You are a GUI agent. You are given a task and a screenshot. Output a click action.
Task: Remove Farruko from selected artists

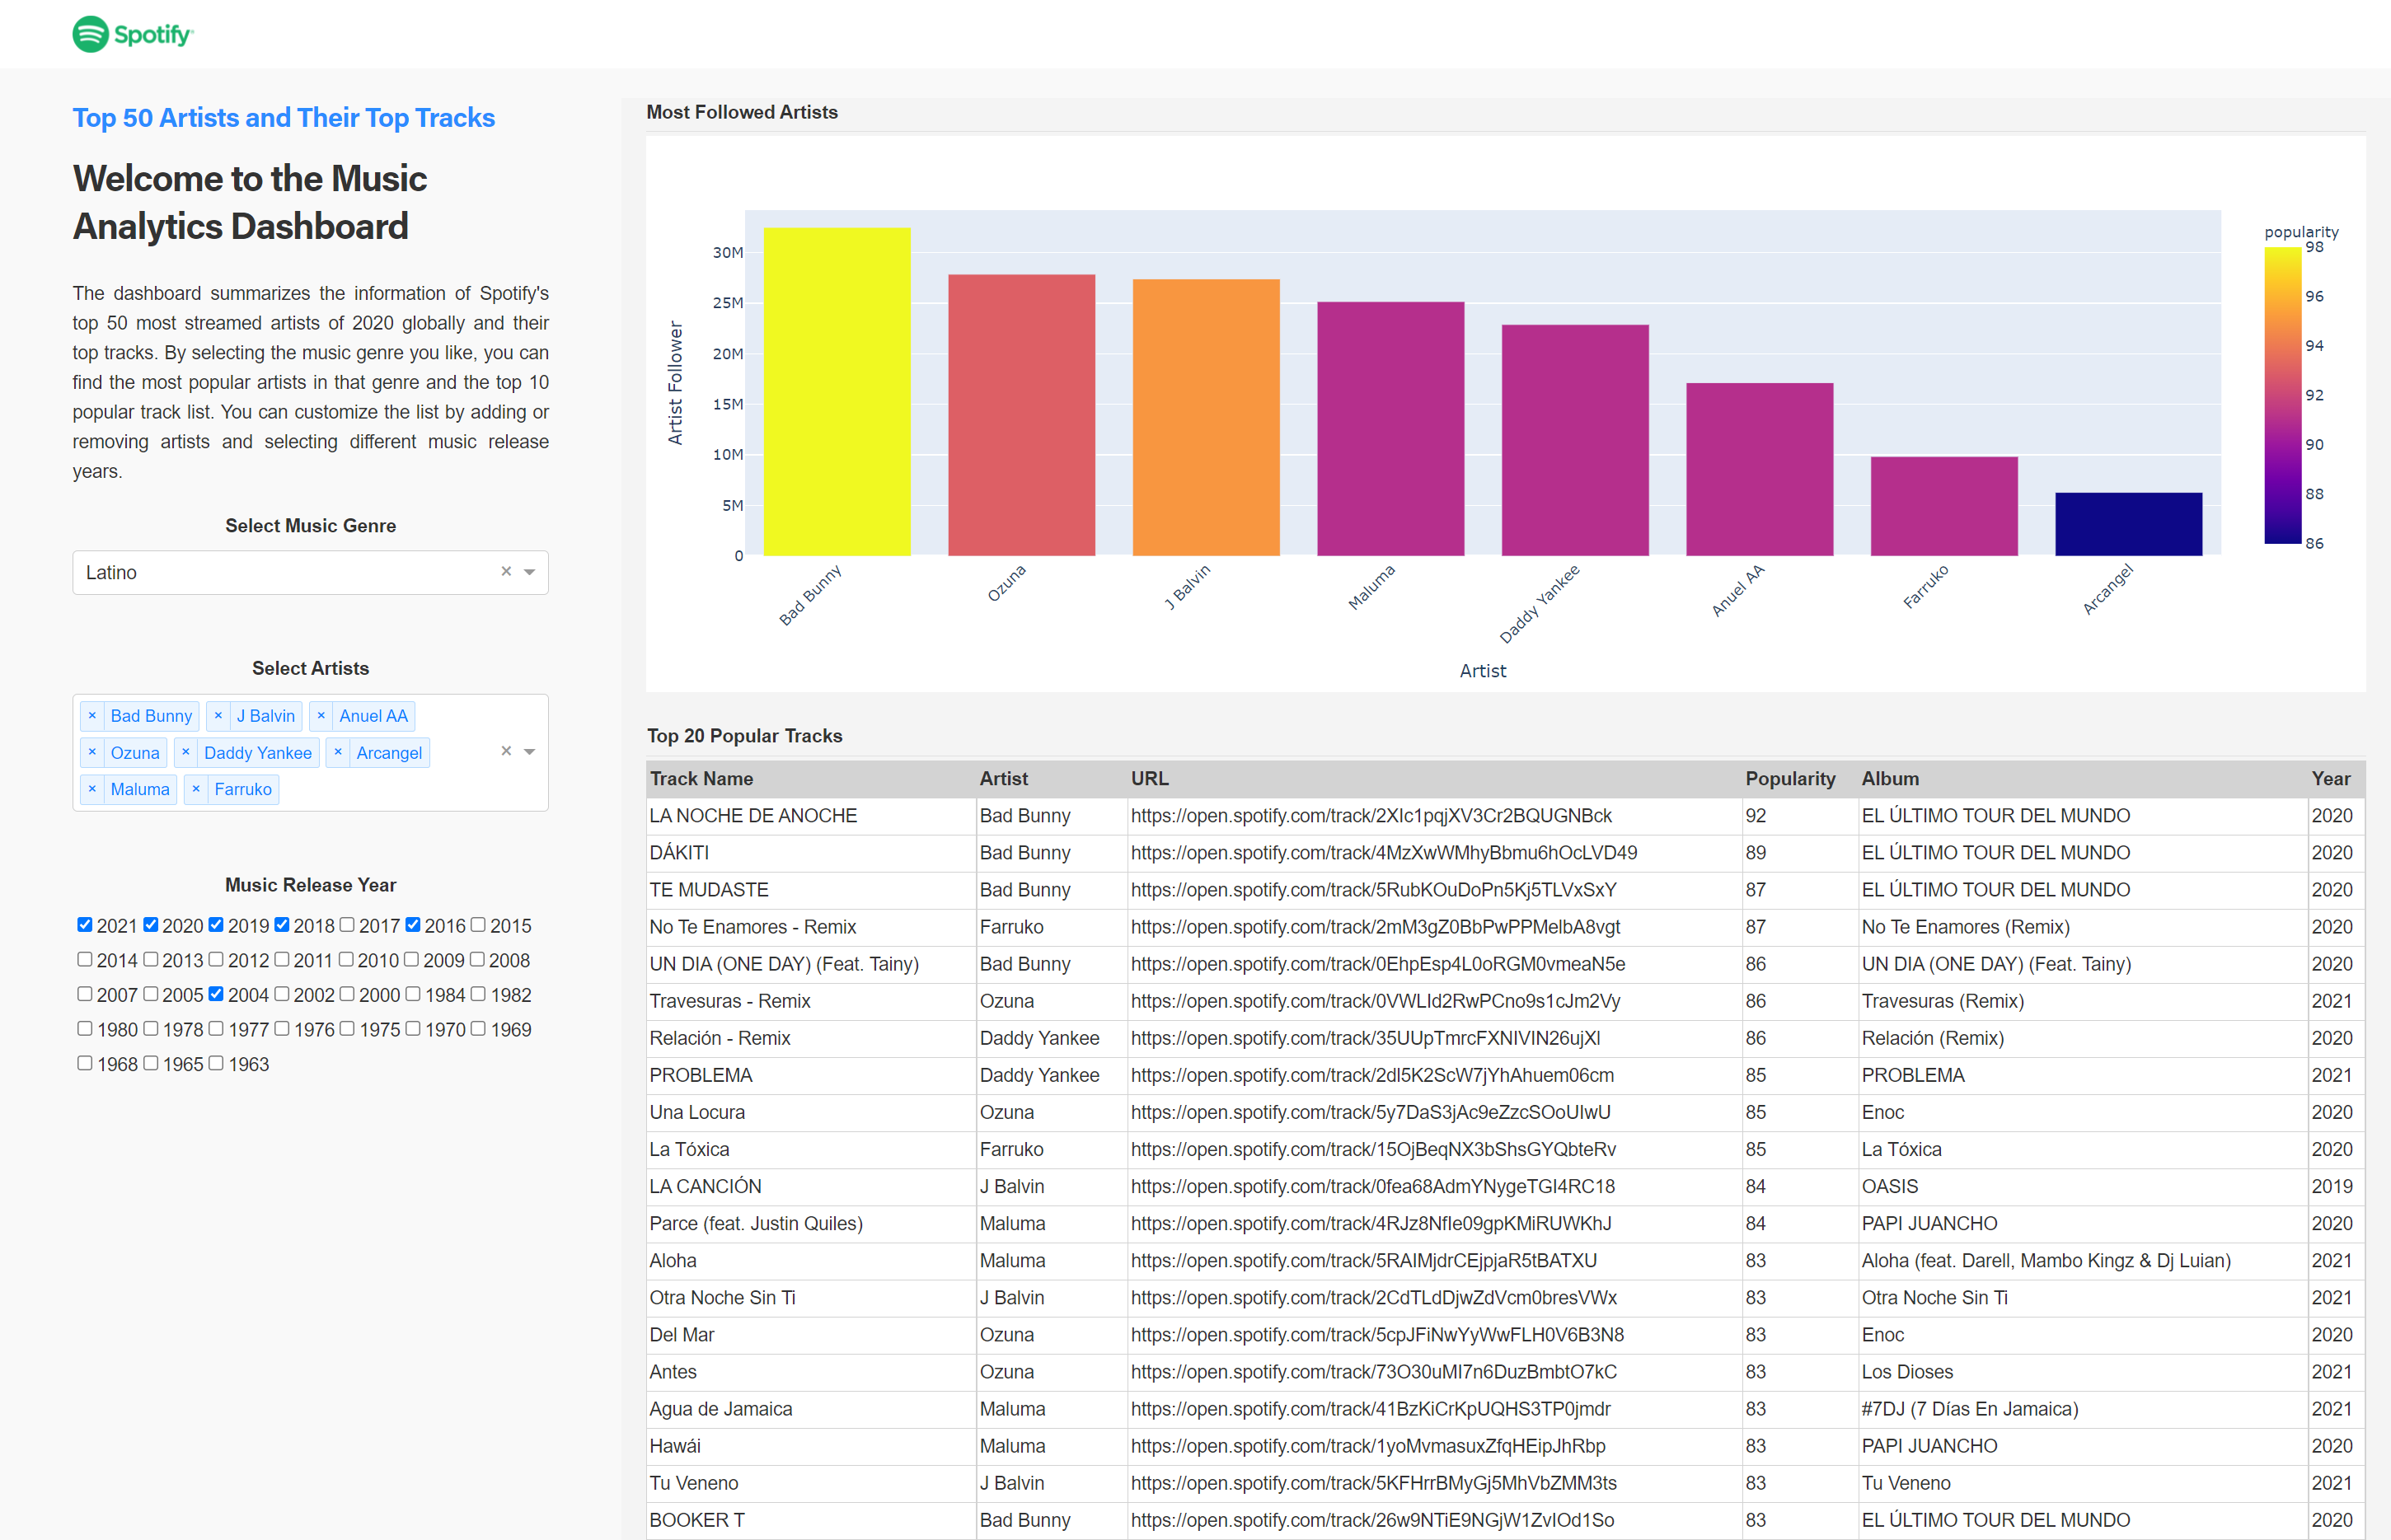click(196, 789)
